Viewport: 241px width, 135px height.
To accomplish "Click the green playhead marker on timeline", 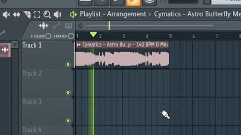I will tap(93, 34).
